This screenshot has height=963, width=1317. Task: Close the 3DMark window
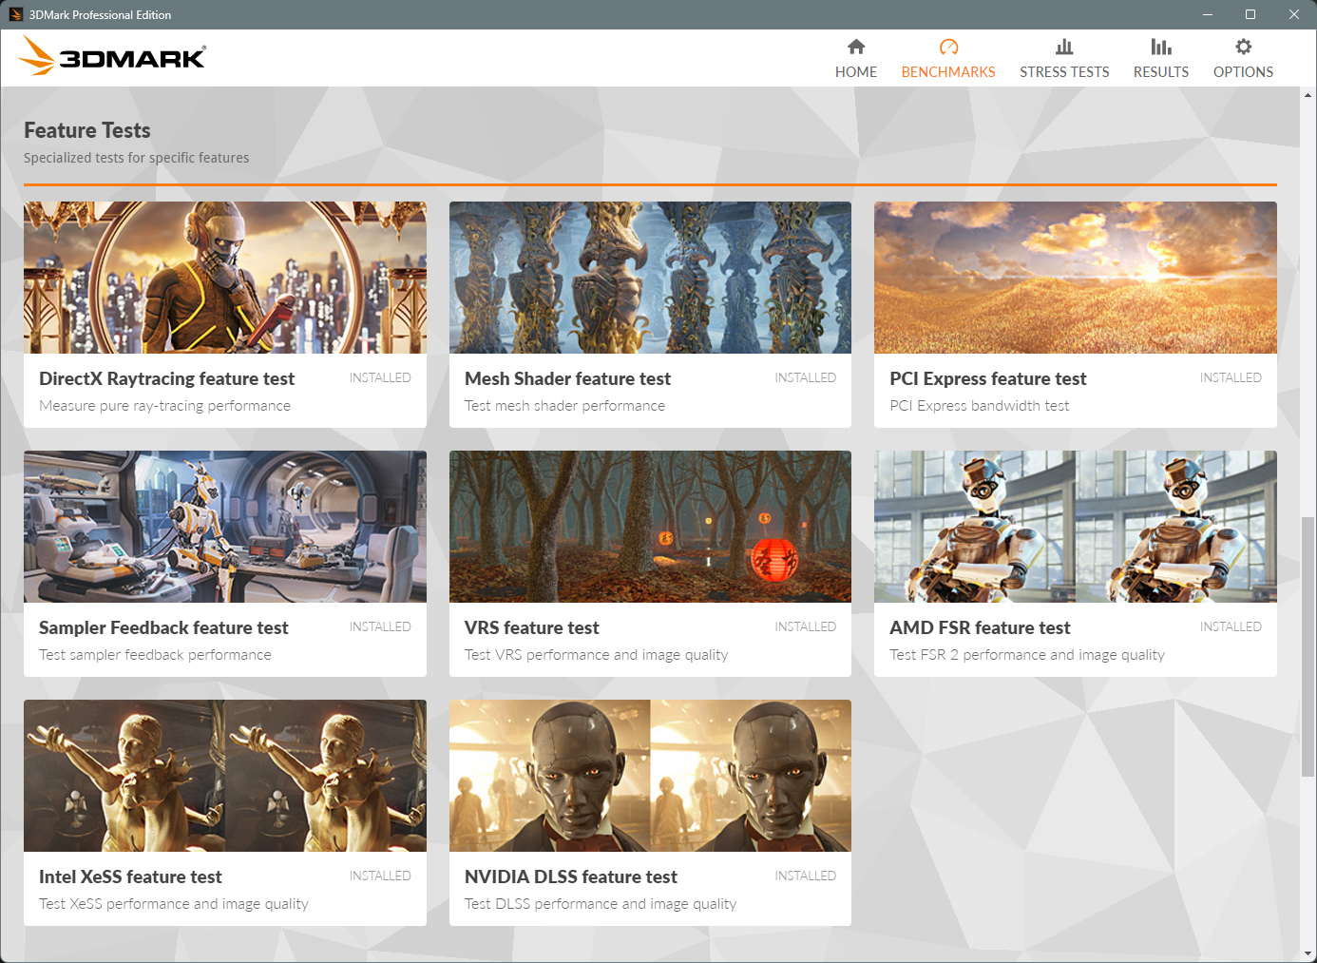pos(1294,14)
